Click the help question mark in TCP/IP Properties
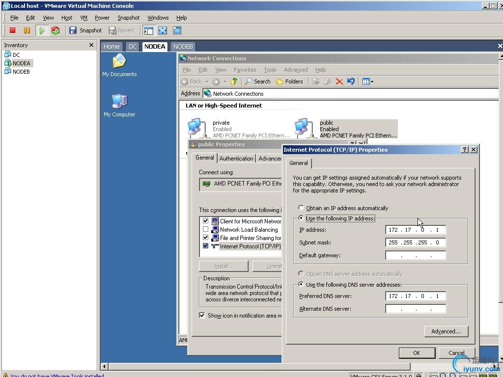 point(465,149)
